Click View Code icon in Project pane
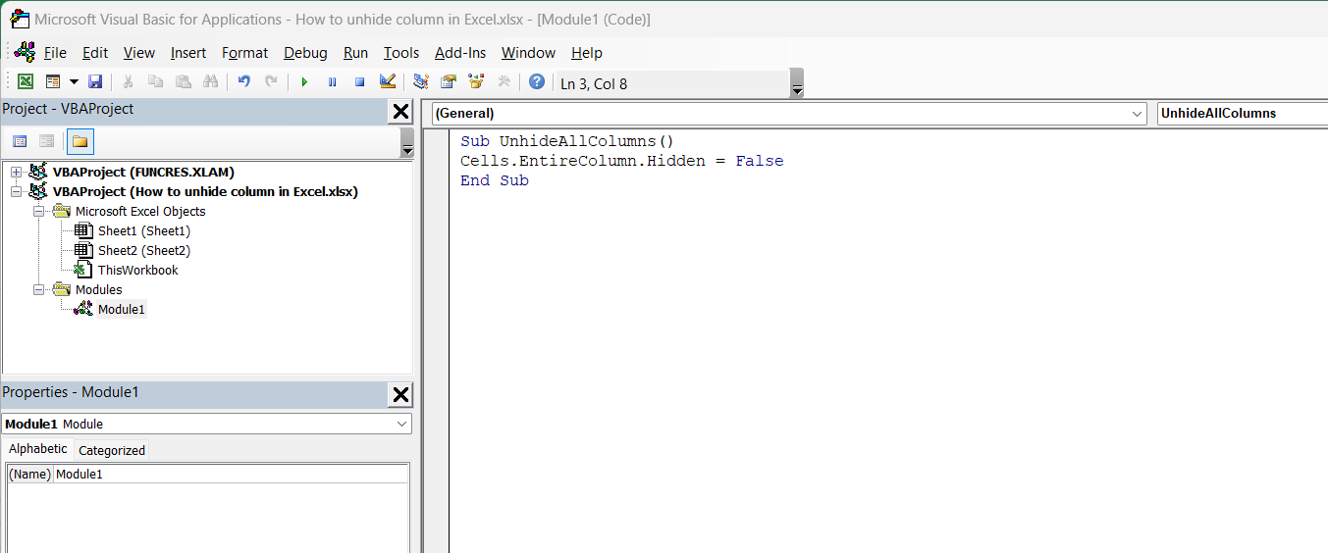Image resolution: width=1328 pixels, height=553 pixels. (20, 141)
